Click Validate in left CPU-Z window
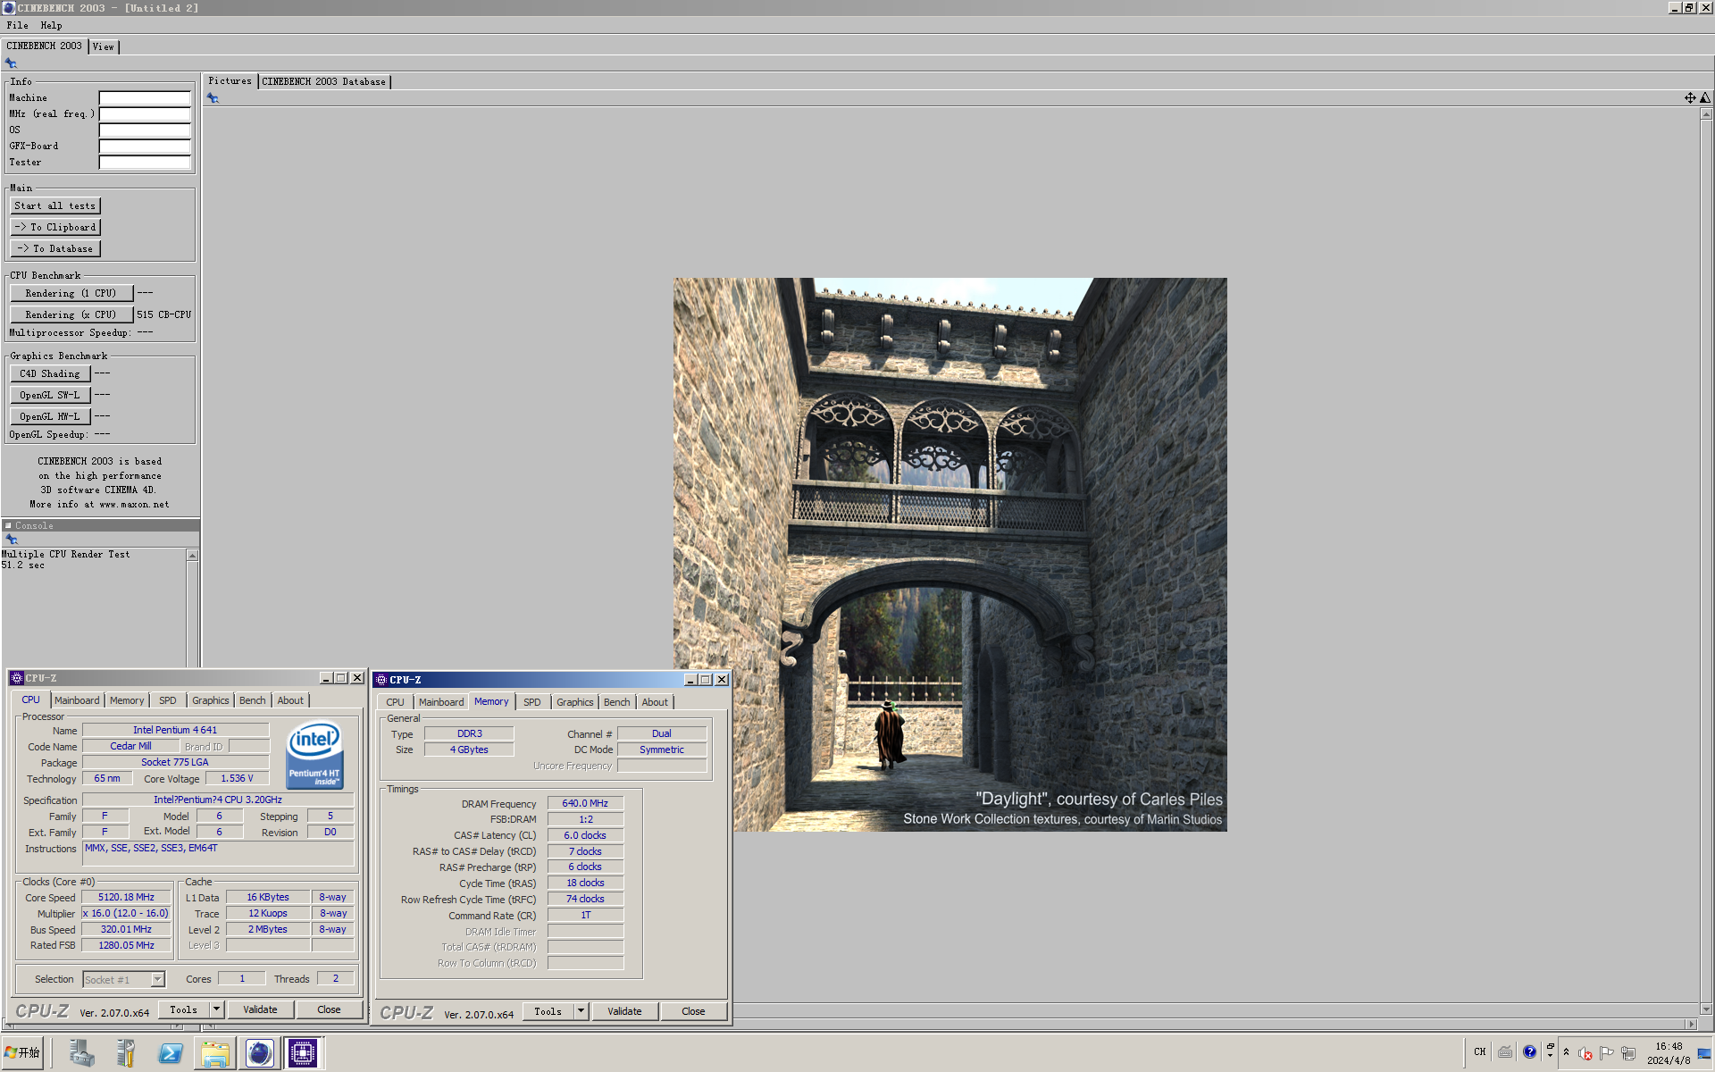 point(260,1009)
